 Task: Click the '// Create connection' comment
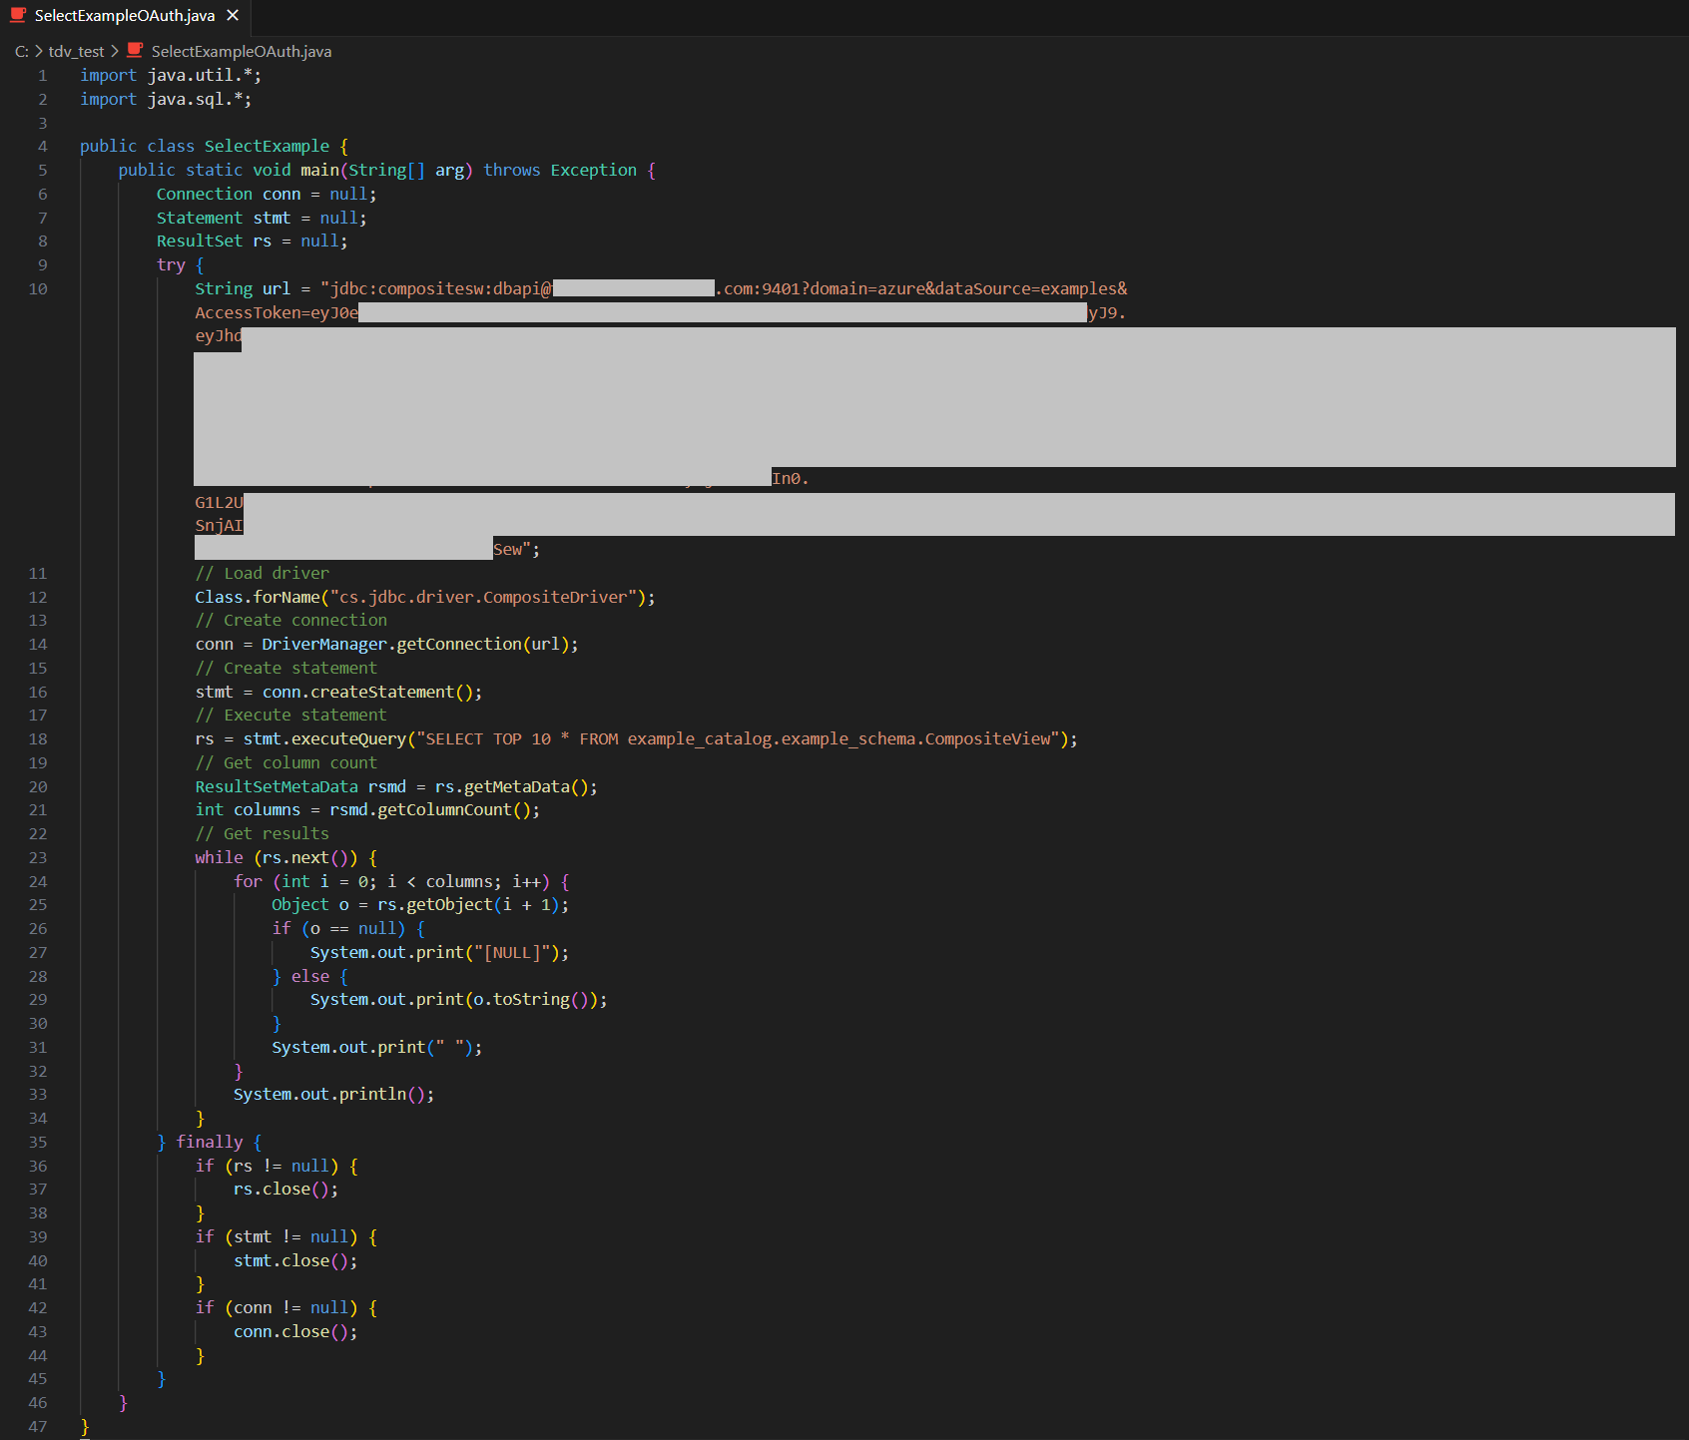coord(290,621)
